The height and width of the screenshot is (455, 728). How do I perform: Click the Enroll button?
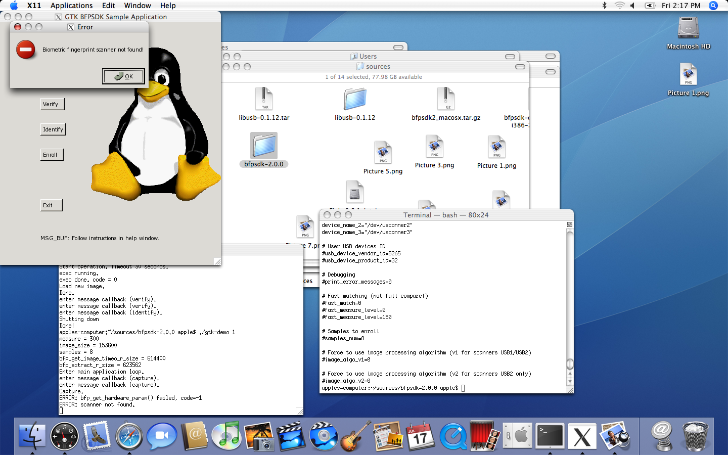[x=52, y=155]
